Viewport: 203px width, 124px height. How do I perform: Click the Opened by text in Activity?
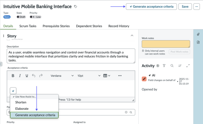tap(149, 89)
